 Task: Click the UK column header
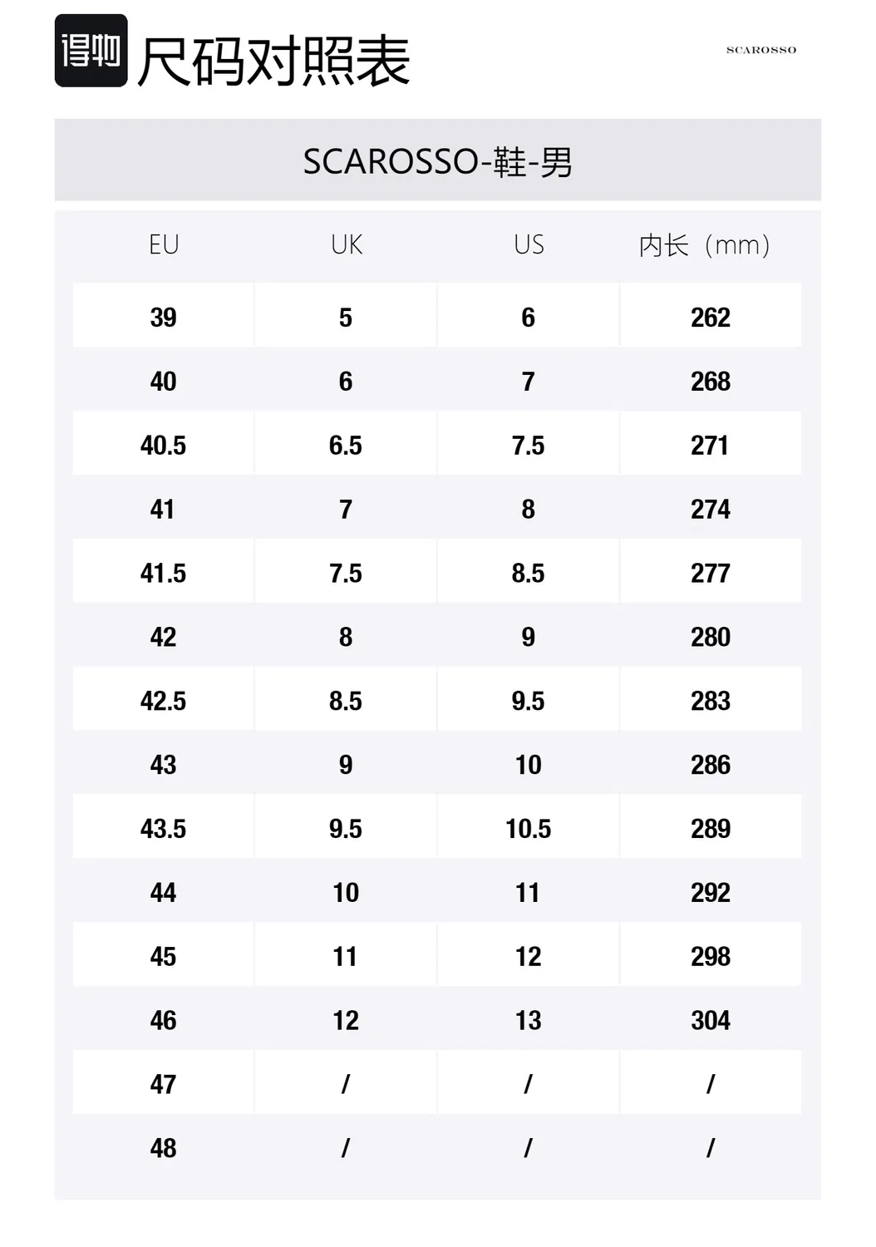(347, 244)
